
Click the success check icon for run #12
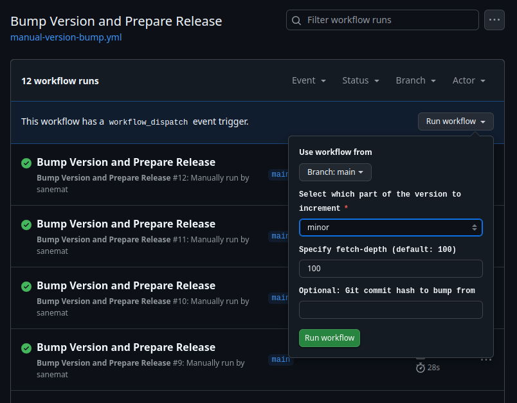click(x=26, y=163)
